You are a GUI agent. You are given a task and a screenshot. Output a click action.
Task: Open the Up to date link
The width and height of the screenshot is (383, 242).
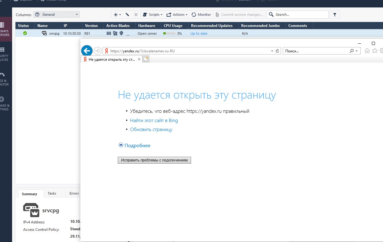point(199,33)
